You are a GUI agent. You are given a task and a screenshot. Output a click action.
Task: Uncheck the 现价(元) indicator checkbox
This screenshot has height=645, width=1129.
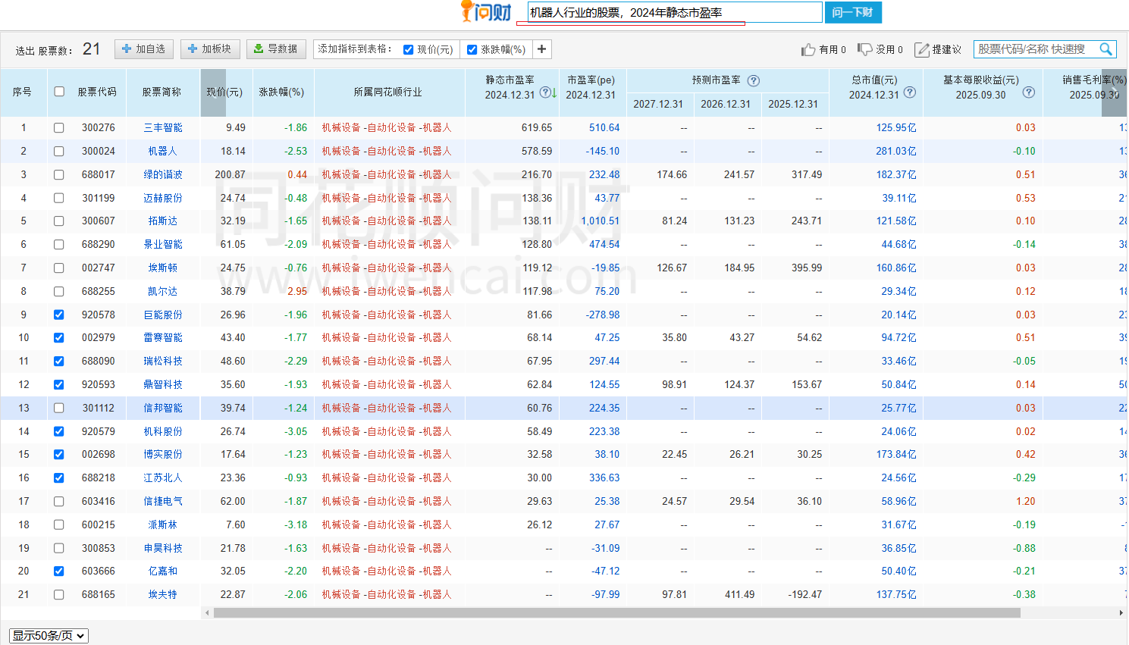pyautogui.click(x=409, y=50)
